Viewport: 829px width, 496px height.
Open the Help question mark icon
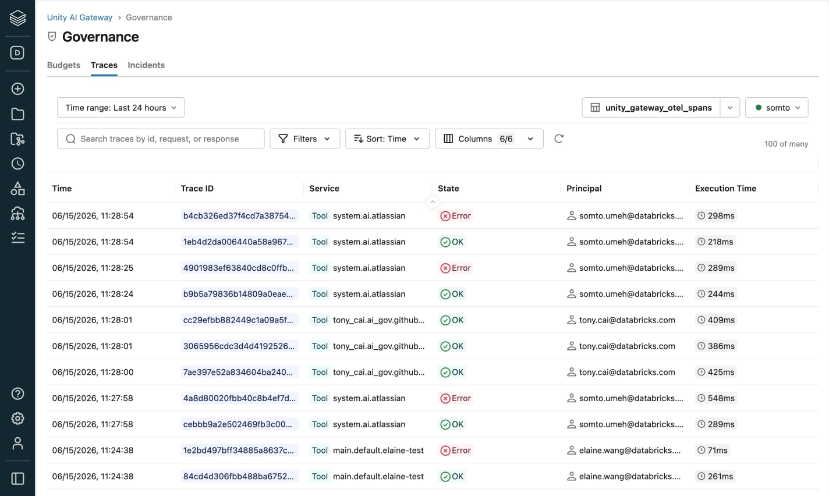click(x=17, y=394)
